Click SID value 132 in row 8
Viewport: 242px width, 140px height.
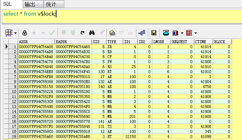tap(99, 82)
